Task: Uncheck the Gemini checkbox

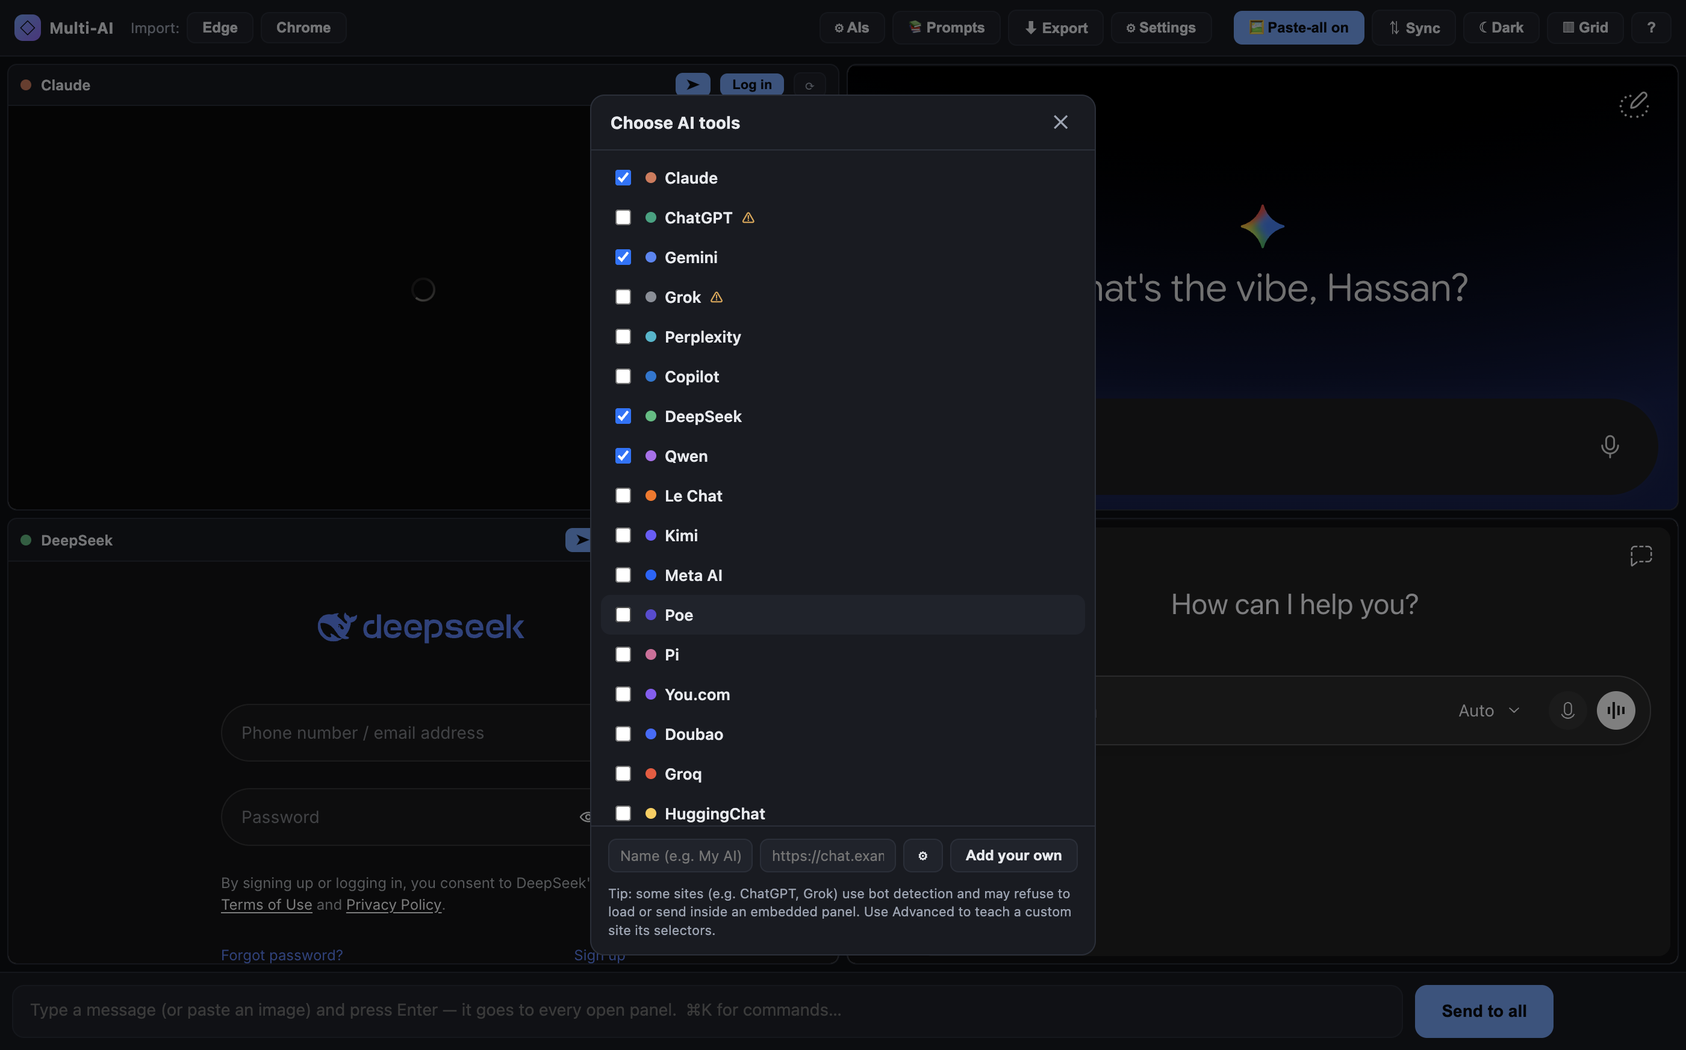Action: pos(623,258)
